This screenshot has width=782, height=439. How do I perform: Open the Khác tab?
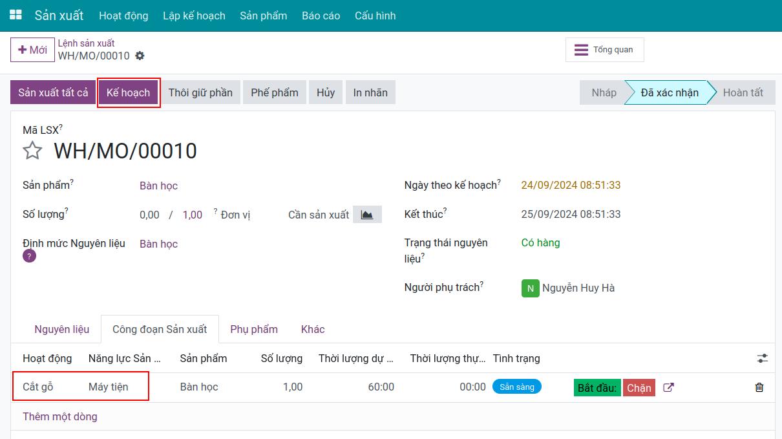tap(313, 329)
